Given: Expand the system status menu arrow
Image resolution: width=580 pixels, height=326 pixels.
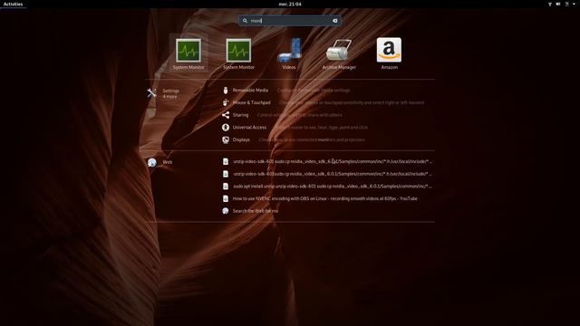Looking at the screenshot, I should click(x=574, y=4).
